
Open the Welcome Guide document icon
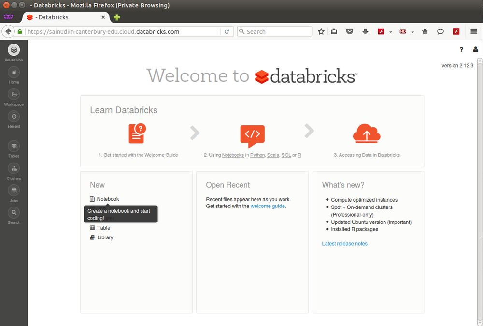(x=137, y=133)
